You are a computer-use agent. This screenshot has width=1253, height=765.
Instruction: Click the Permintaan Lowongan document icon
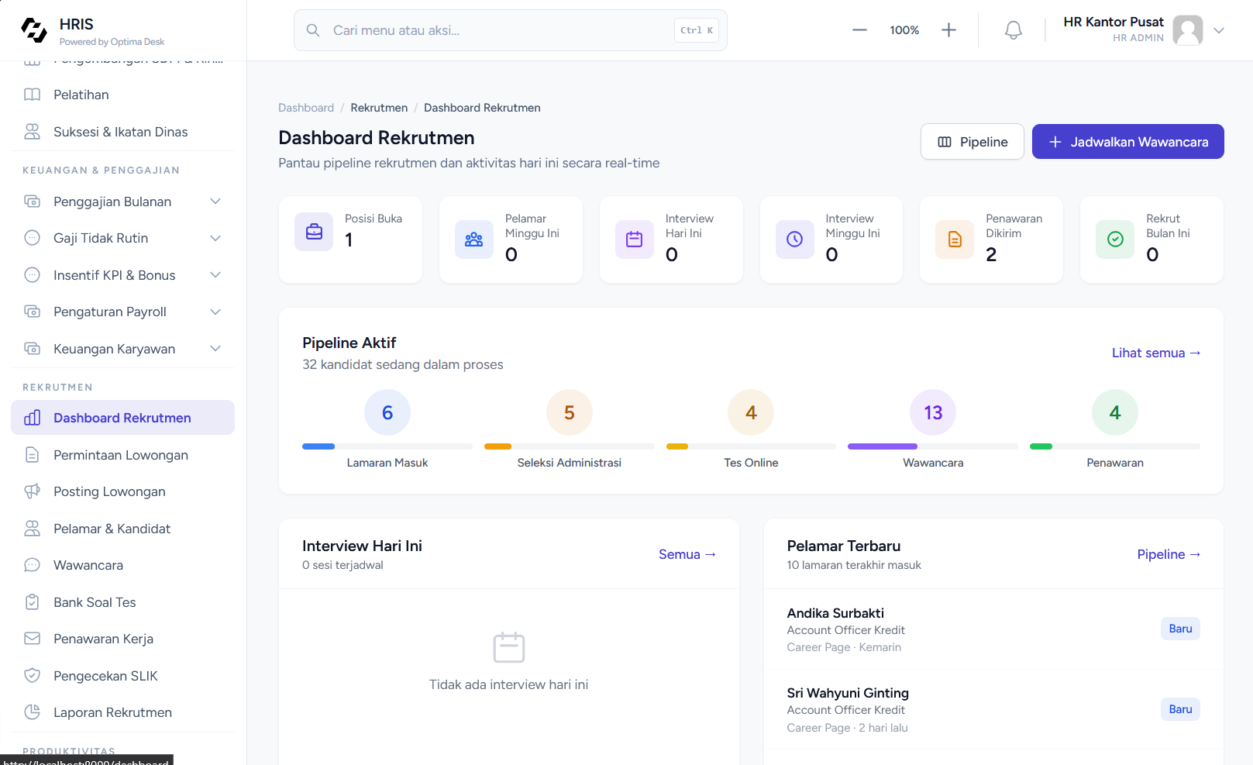click(x=32, y=455)
